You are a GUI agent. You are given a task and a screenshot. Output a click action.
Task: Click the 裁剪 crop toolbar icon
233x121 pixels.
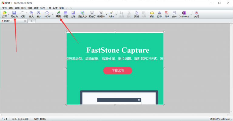coord(122,14)
